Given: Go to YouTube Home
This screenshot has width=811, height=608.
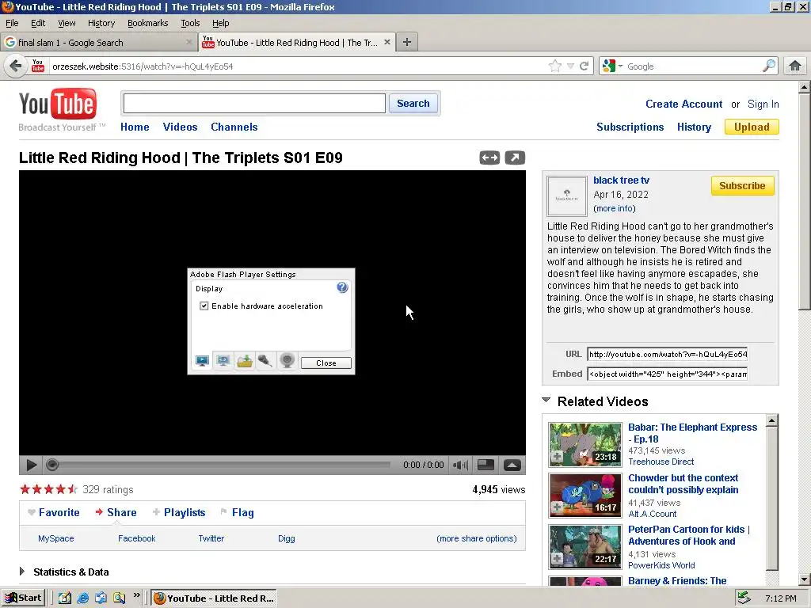Looking at the screenshot, I should coord(135,127).
